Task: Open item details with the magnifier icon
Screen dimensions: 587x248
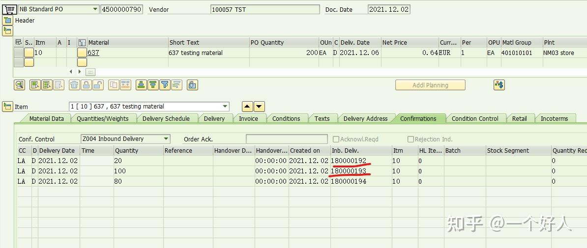Action: 20,85
